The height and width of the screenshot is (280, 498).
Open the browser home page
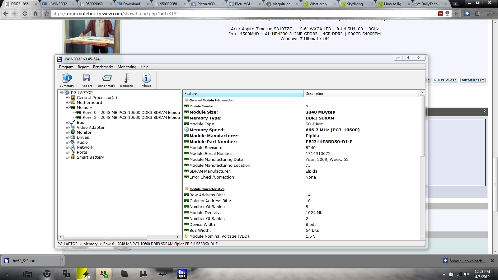(x=35, y=14)
